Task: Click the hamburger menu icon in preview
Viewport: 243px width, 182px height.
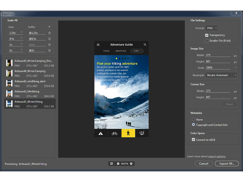Action: [98, 45]
